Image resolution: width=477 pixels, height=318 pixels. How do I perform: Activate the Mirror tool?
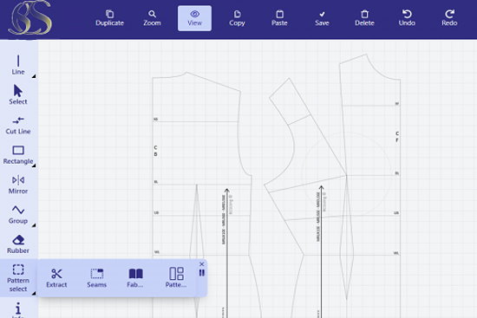coord(18,184)
